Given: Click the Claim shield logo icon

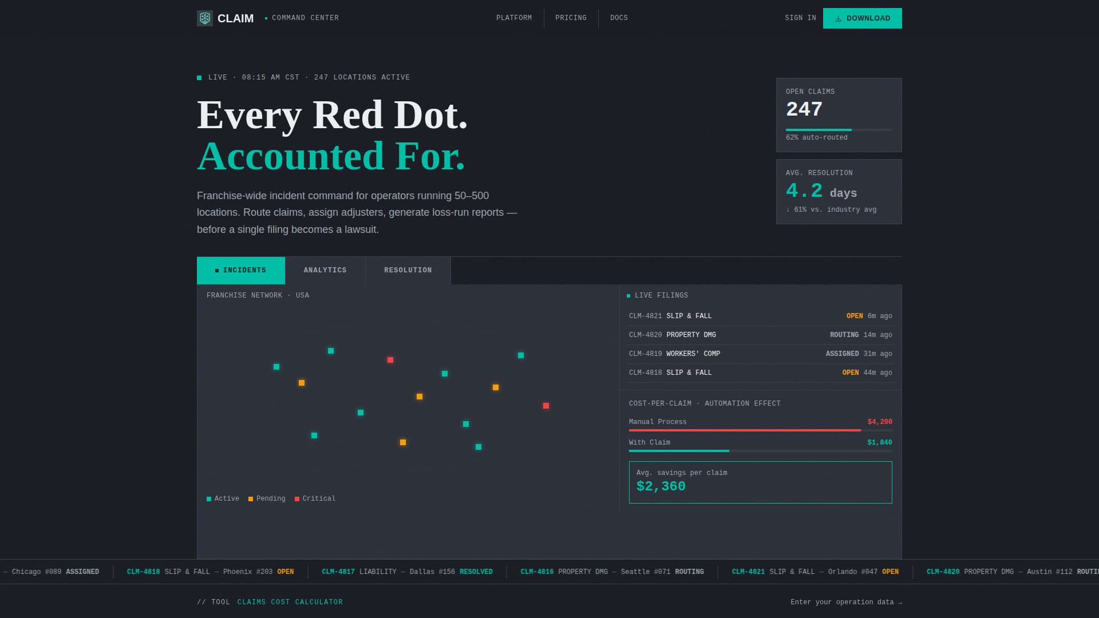Looking at the screenshot, I should (x=205, y=18).
